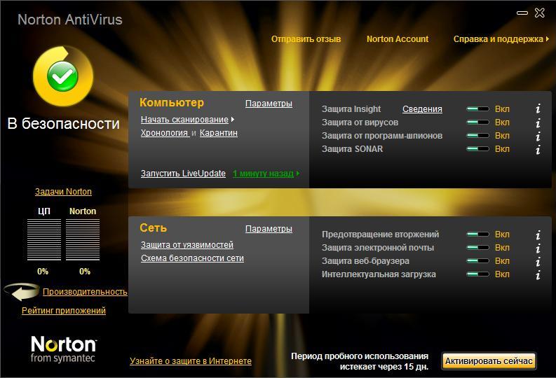Click the Norton usage meter
Screen dimensions: 556x378
83,239
